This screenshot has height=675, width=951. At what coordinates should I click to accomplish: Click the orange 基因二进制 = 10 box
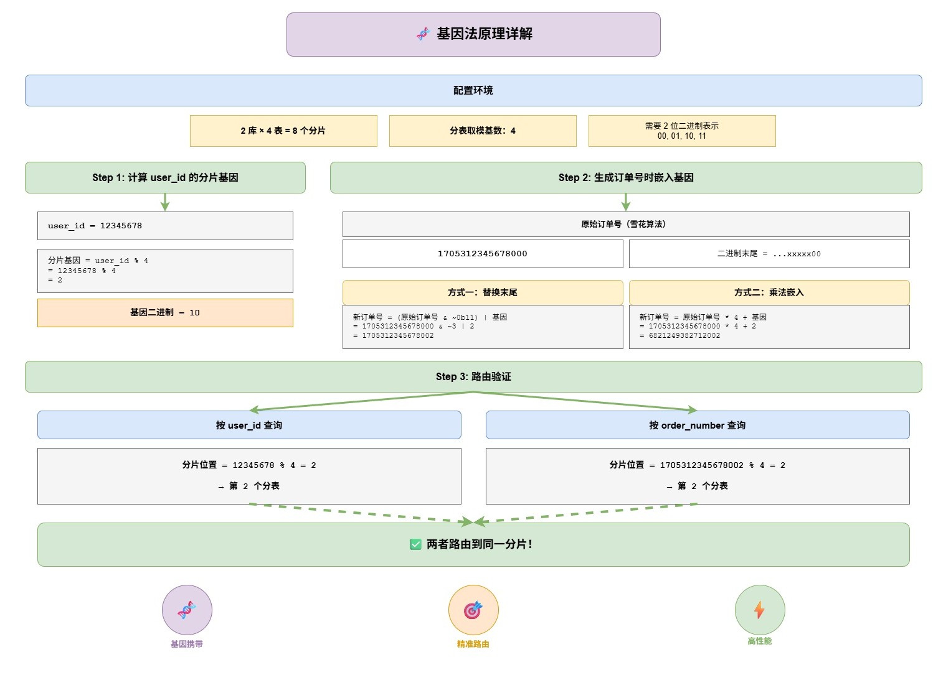pos(165,313)
